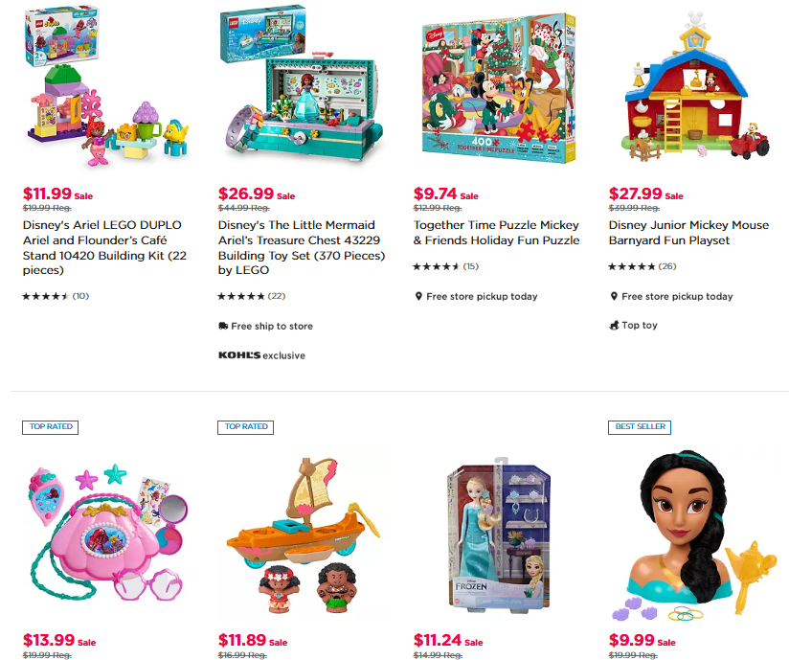
Task: Open the Ariel and Flounder's Café Stand product image
Action: [106, 86]
